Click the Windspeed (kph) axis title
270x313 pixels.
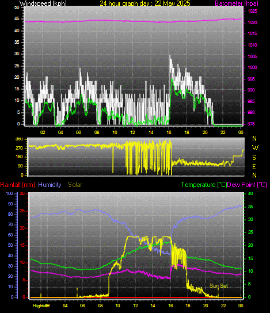click(x=43, y=3)
